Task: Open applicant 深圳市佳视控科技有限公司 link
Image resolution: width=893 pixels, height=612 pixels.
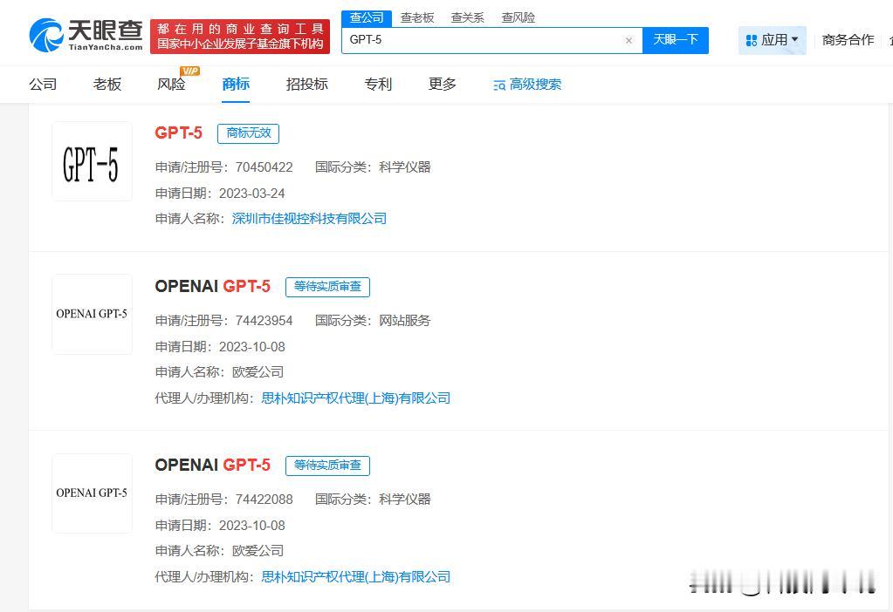Action: point(309,219)
